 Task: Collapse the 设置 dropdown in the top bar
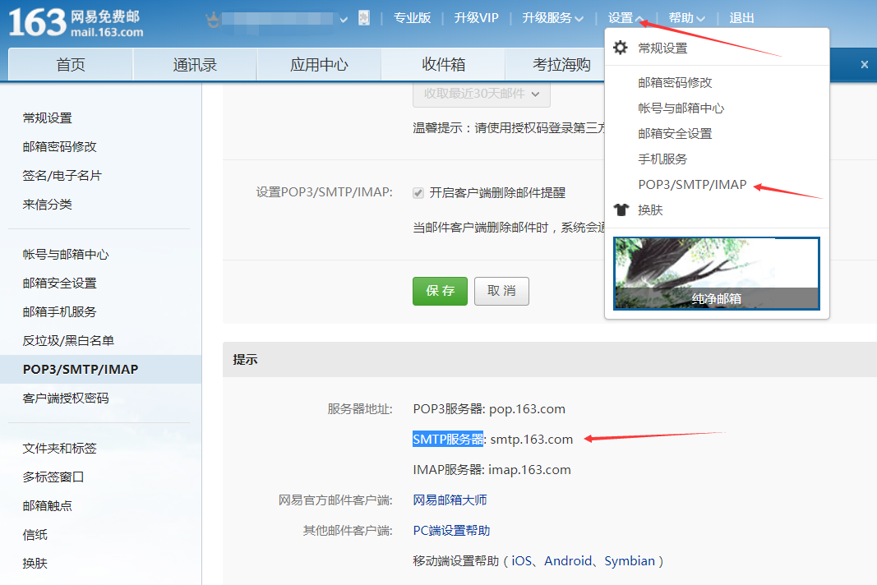click(x=625, y=18)
